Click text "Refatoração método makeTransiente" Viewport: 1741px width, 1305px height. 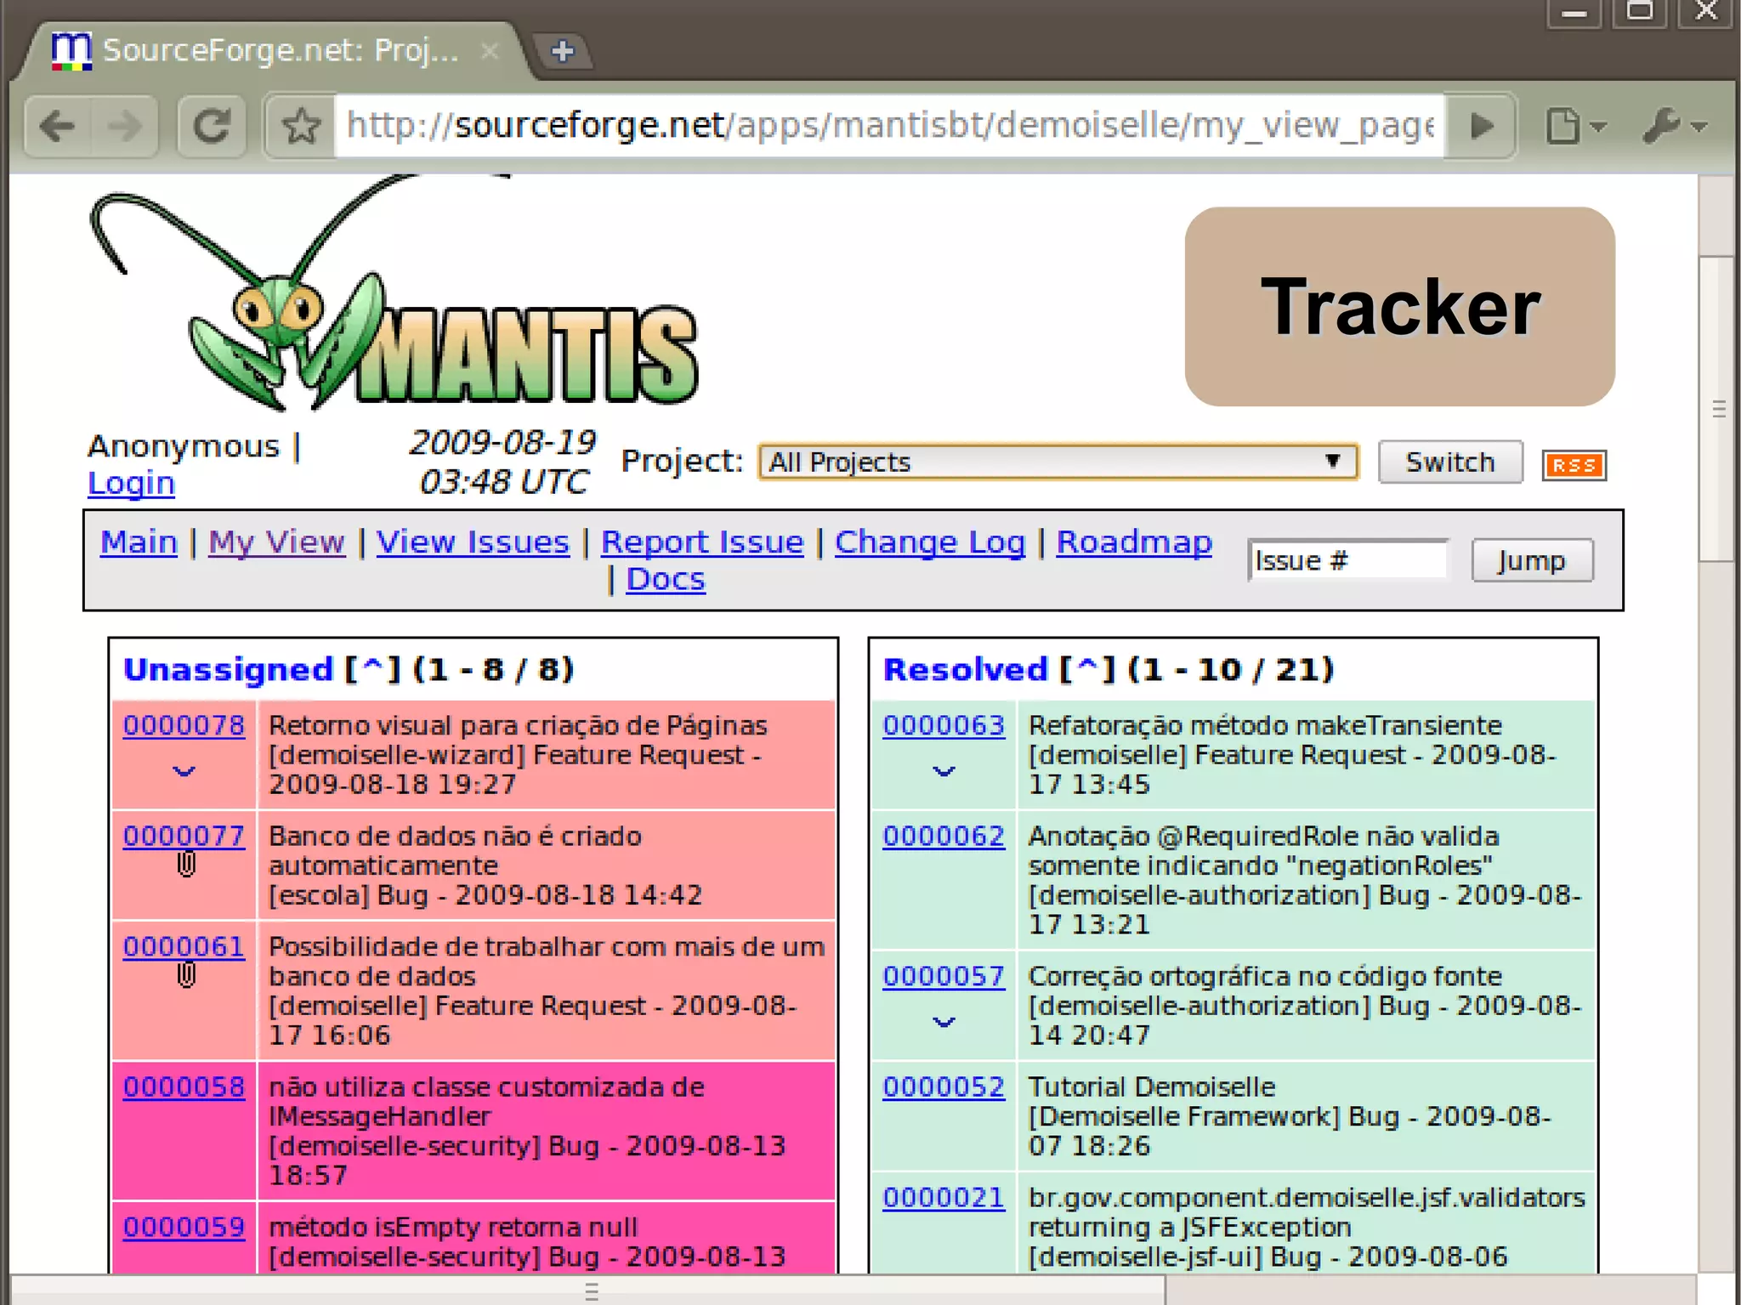tap(1265, 725)
